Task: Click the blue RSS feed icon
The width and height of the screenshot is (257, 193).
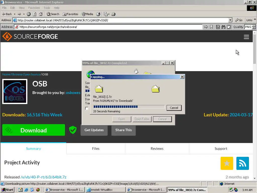Action: click(x=243, y=163)
